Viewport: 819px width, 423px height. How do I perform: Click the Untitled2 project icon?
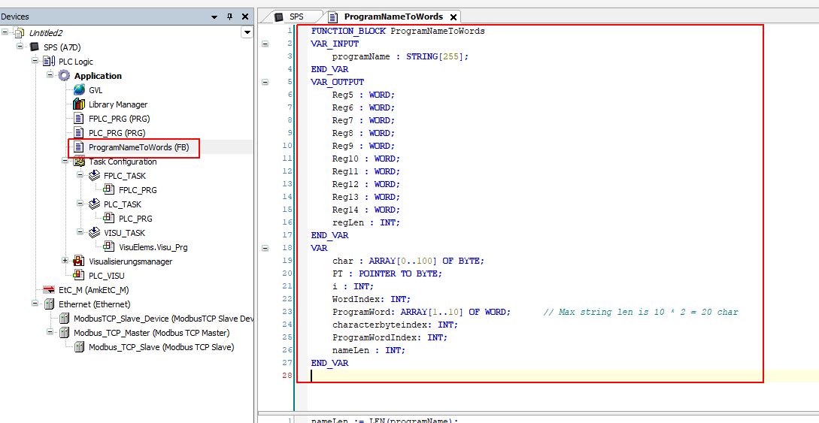(21, 33)
